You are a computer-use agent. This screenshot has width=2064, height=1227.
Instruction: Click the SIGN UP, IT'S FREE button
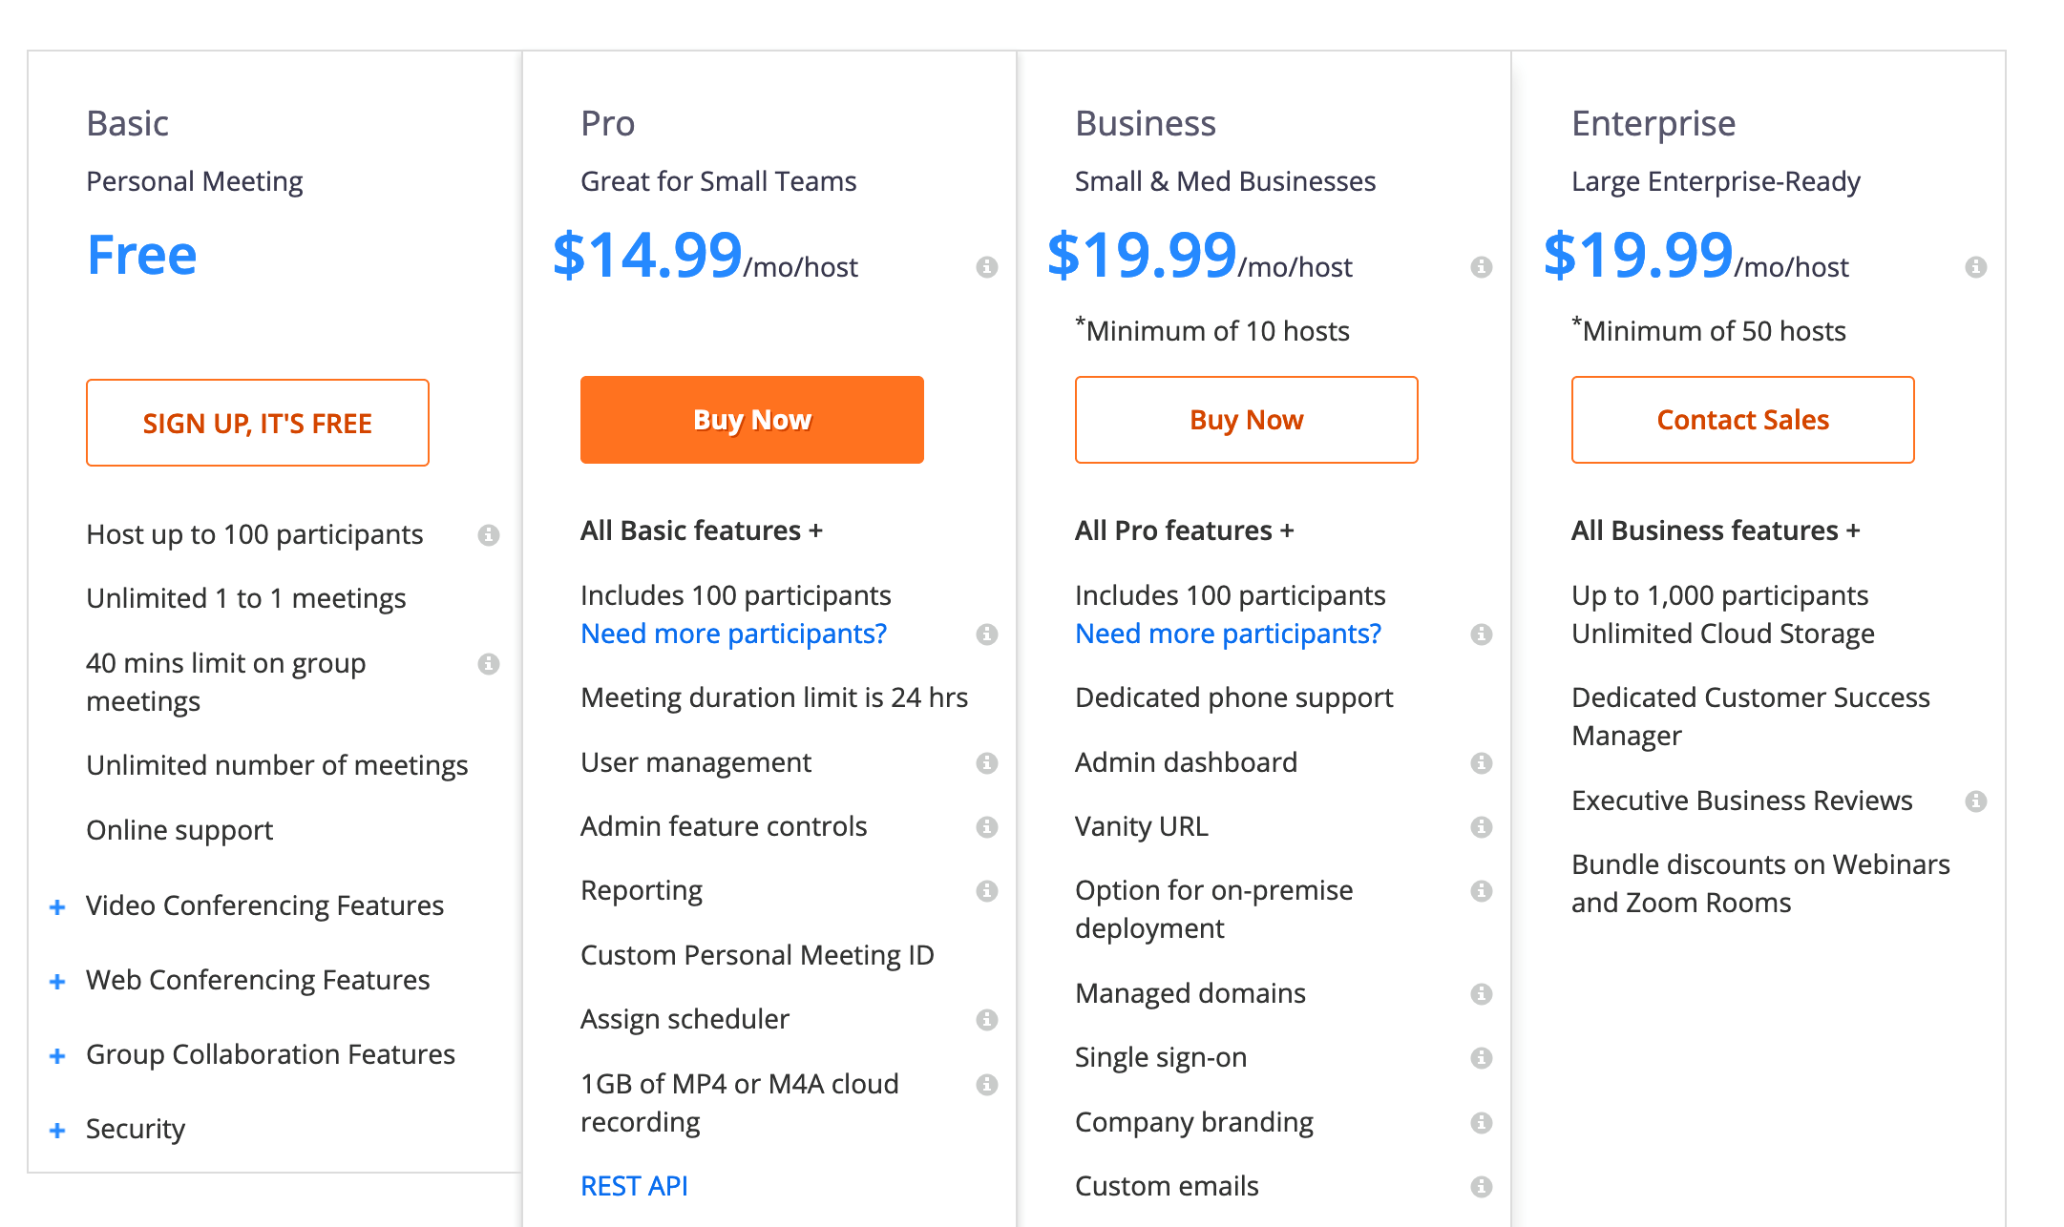click(258, 423)
